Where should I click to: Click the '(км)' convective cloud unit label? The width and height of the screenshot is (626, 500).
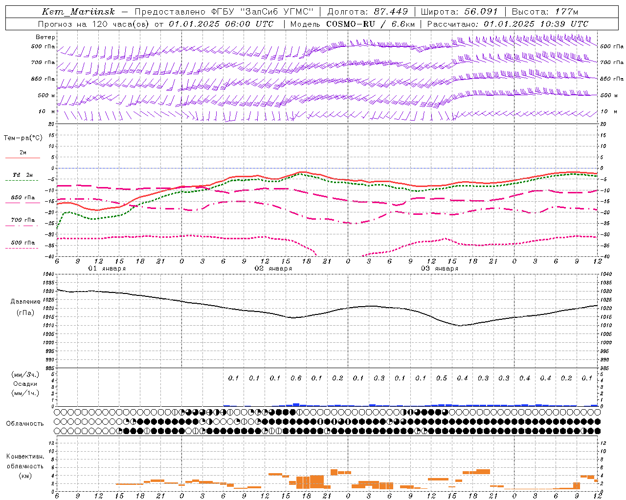click(25, 476)
